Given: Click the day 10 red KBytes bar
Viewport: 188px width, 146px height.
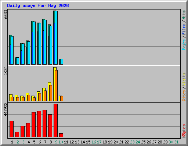Looking at the screenshot, I should (x=61, y=135).
